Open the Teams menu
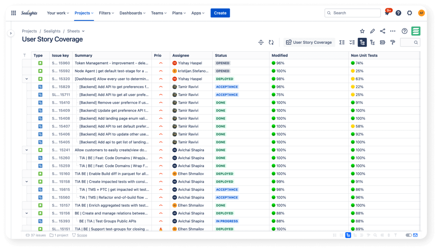Image resolution: width=438 pixels, height=250 pixels. [x=159, y=13]
